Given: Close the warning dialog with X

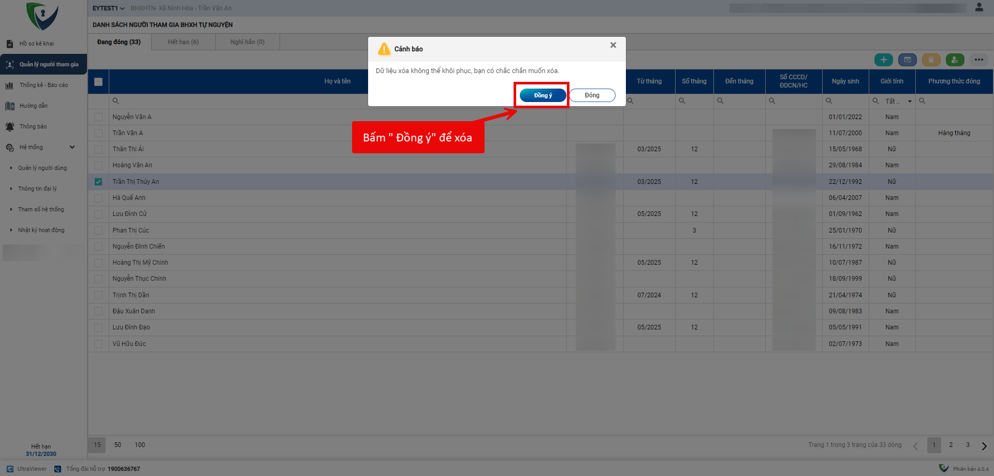Looking at the screenshot, I should (613, 45).
